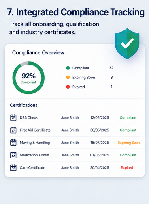Click the red Expired status for Care Certificate

click(127, 168)
